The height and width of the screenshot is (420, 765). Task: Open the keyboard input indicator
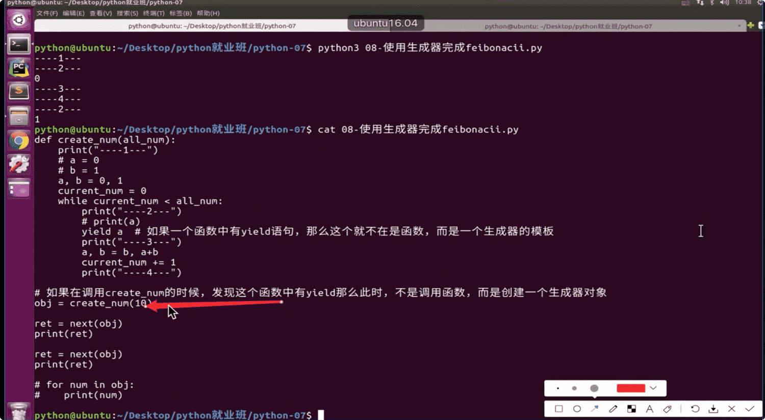[686, 3]
